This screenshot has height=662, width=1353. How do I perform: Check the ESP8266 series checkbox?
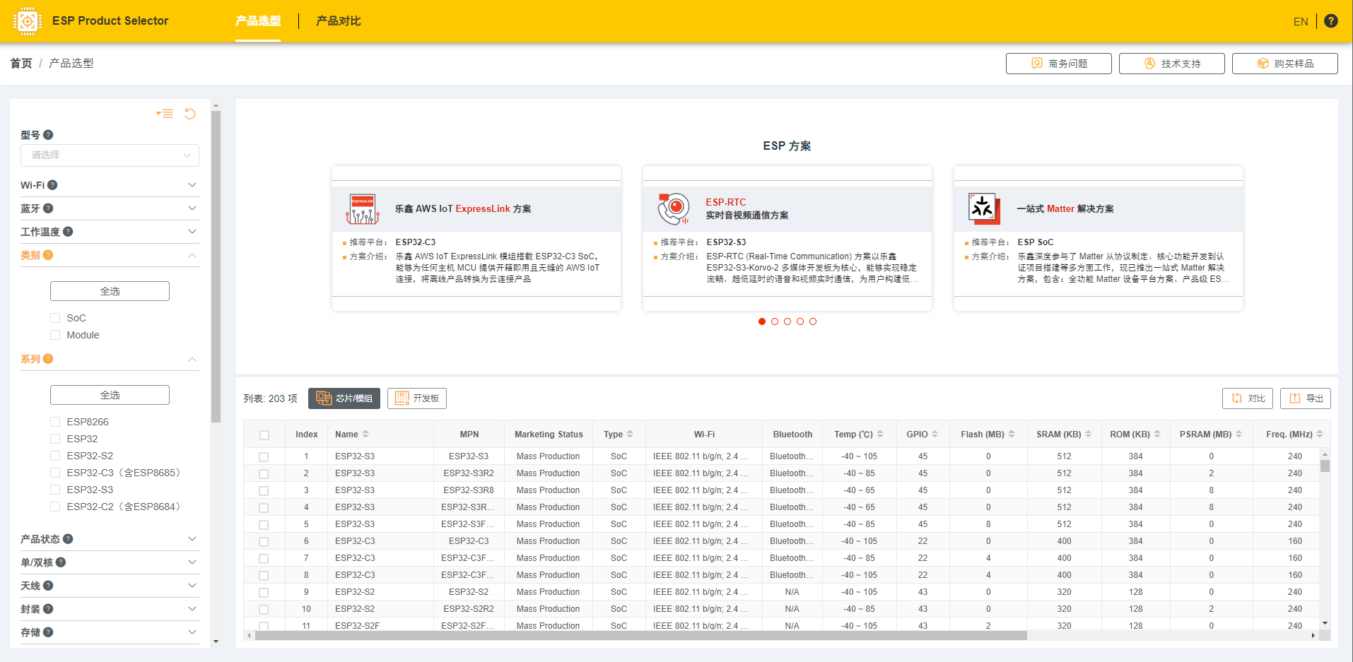(55, 422)
